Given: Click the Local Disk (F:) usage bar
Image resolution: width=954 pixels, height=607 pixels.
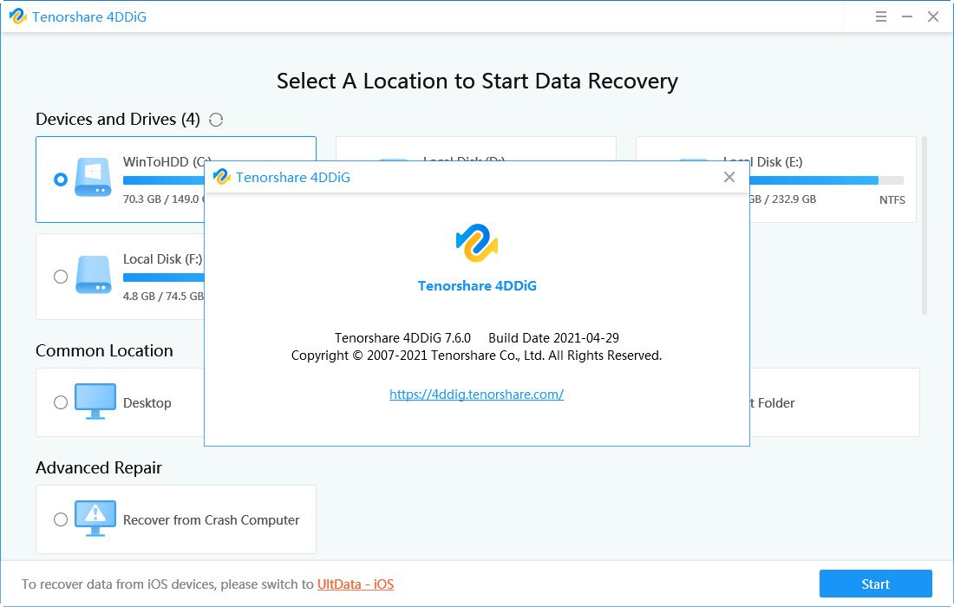Looking at the screenshot, I should pos(164,277).
